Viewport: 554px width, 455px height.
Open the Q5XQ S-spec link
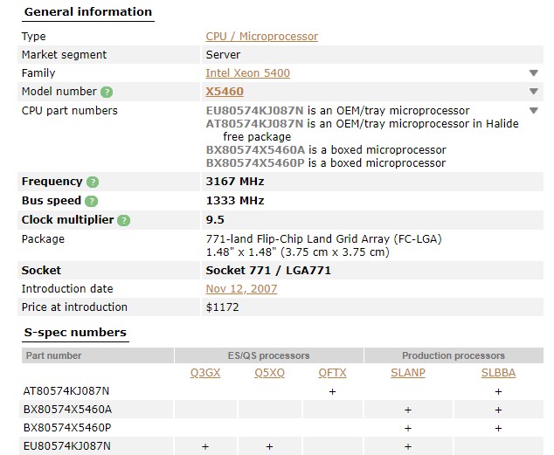pyautogui.click(x=269, y=373)
